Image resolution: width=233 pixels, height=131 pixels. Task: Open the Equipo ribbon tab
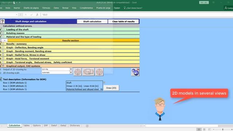tap(117, 8)
